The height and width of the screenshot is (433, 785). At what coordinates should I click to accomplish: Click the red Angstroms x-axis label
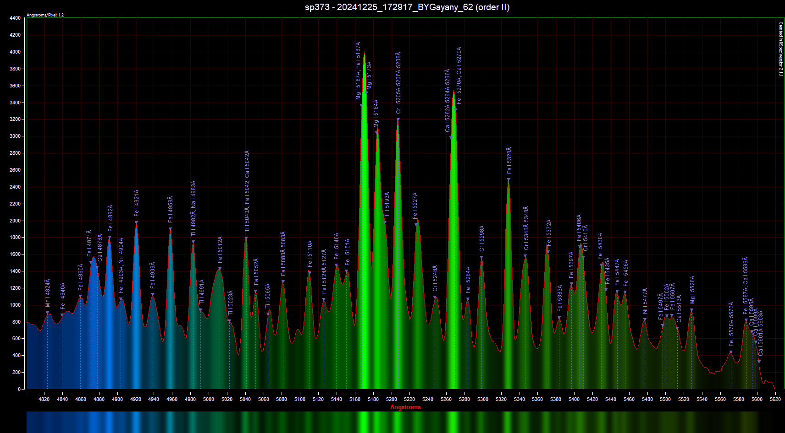405,407
